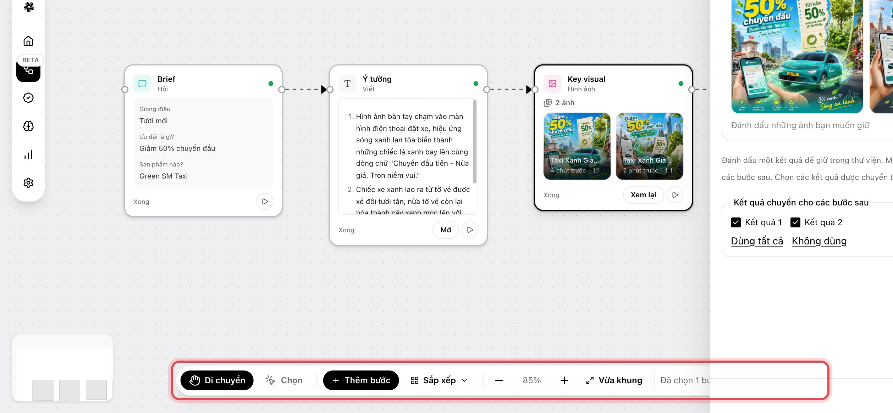Open the brain icon in sidebar
Viewport: 893px width, 413px height.
pyautogui.click(x=28, y=126)
